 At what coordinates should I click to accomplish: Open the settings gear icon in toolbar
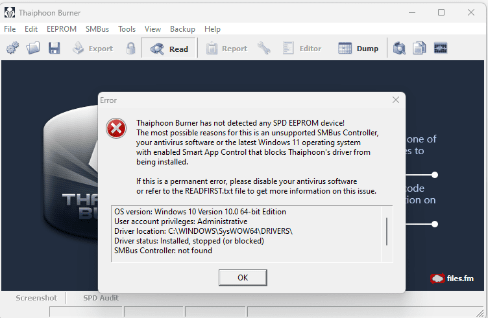click(x=12, y=48)
